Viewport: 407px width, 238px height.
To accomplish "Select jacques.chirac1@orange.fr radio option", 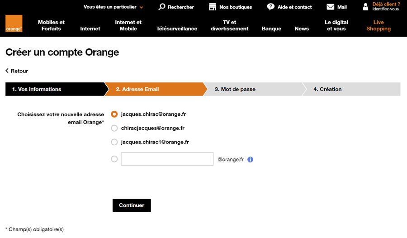I will pyautogui.click(x=114, y=142).
